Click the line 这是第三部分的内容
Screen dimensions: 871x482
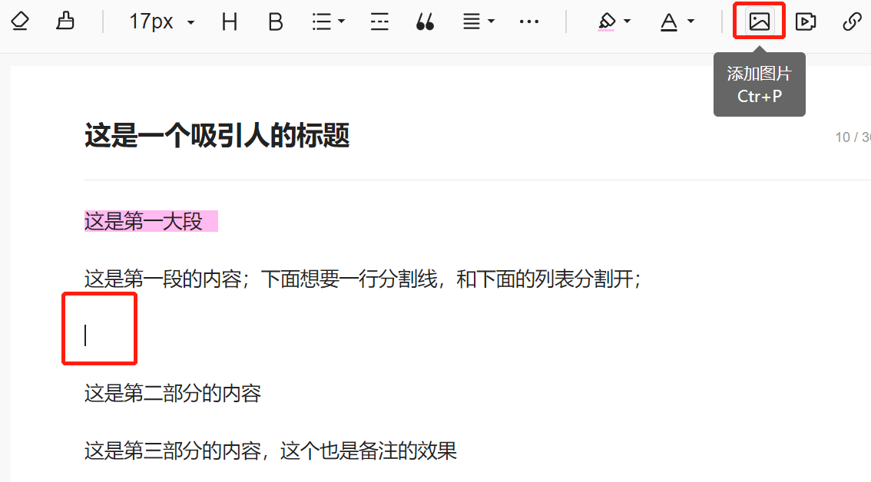tap(270, 451)
